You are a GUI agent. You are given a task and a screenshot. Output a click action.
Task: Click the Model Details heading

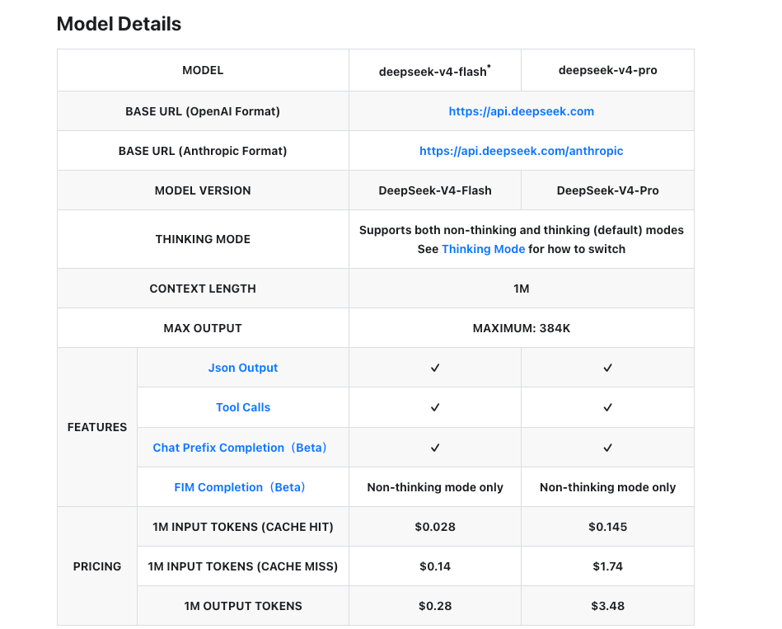tap(119, 24)
